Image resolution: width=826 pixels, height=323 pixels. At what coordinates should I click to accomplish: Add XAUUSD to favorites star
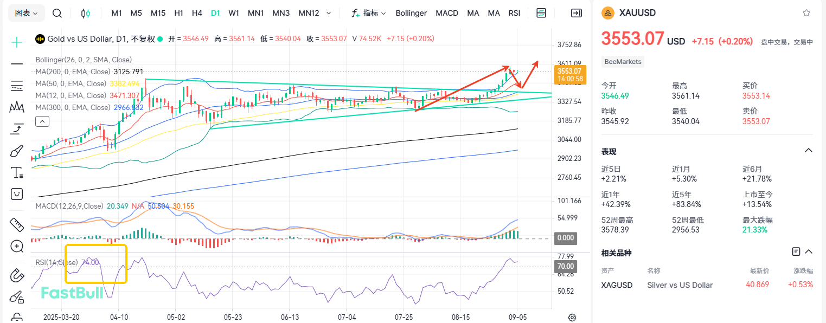806,13
